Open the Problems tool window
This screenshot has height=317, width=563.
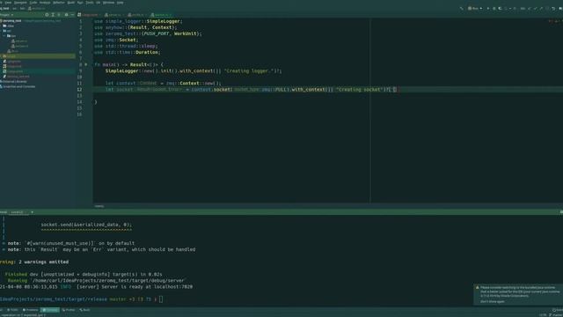30,310
